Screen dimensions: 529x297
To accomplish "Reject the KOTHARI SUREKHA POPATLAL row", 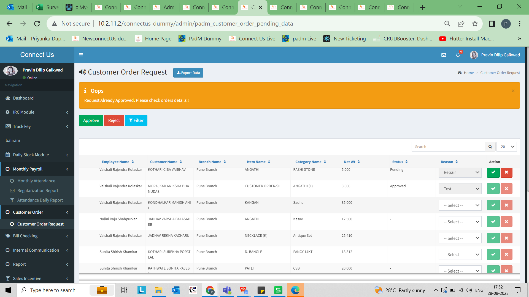I will (x=506, y=254).
